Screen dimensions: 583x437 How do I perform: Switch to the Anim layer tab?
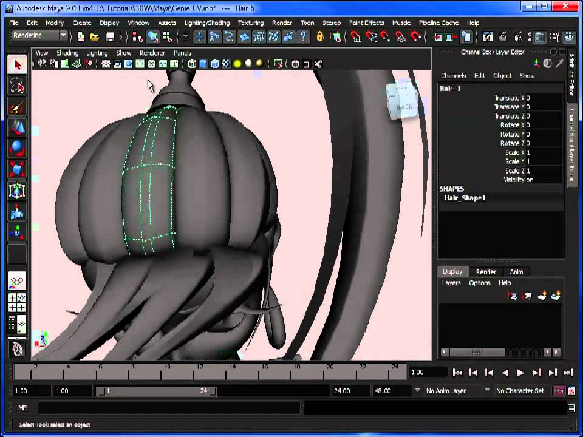point(516,272)
